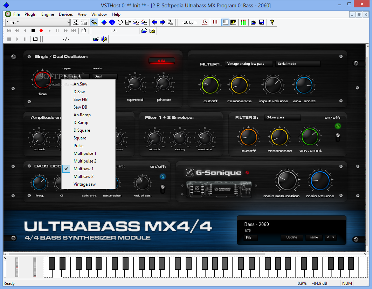Viewport: 372px width, 289px height.
Task: Choose Saw HB from the waveform list
Action: click(89, 99)
